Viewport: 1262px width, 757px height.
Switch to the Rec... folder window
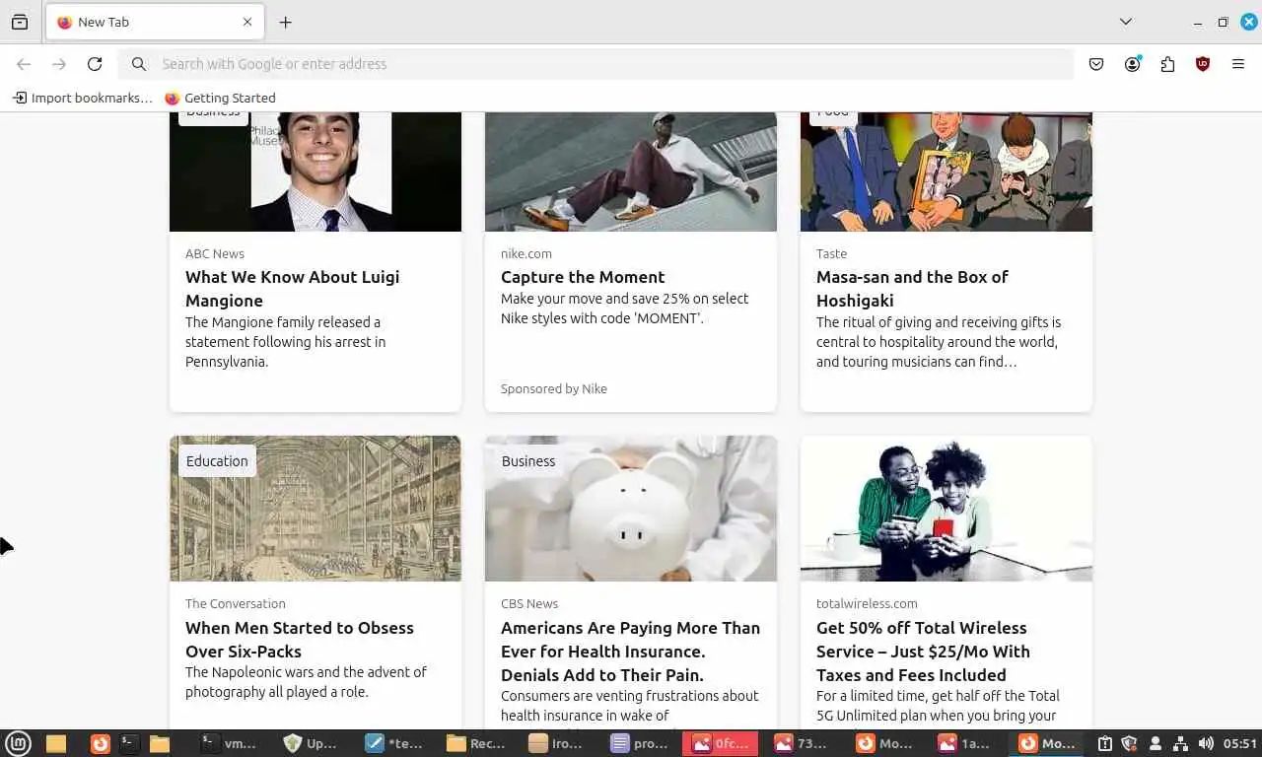[475, 743]
